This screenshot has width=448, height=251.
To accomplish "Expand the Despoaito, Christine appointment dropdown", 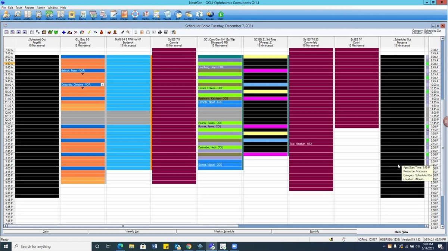I will tap(102, 85).
